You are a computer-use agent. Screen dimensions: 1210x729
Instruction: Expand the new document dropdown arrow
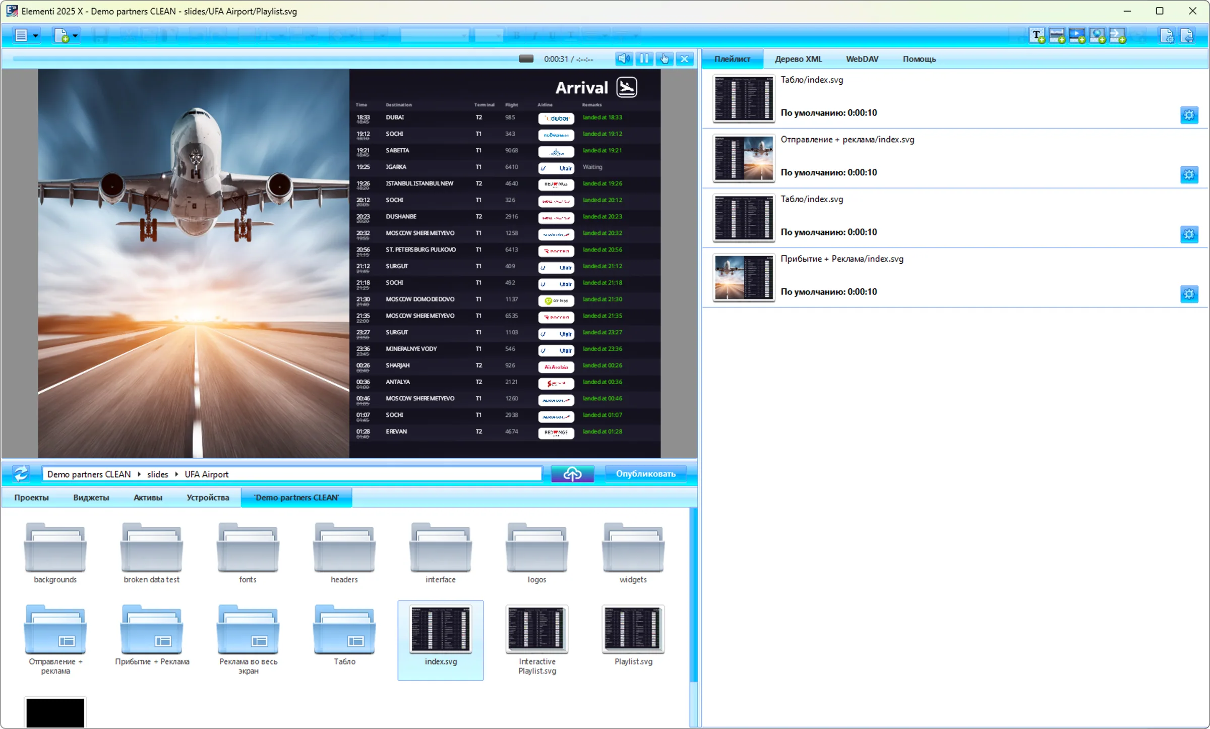(75, 36)
